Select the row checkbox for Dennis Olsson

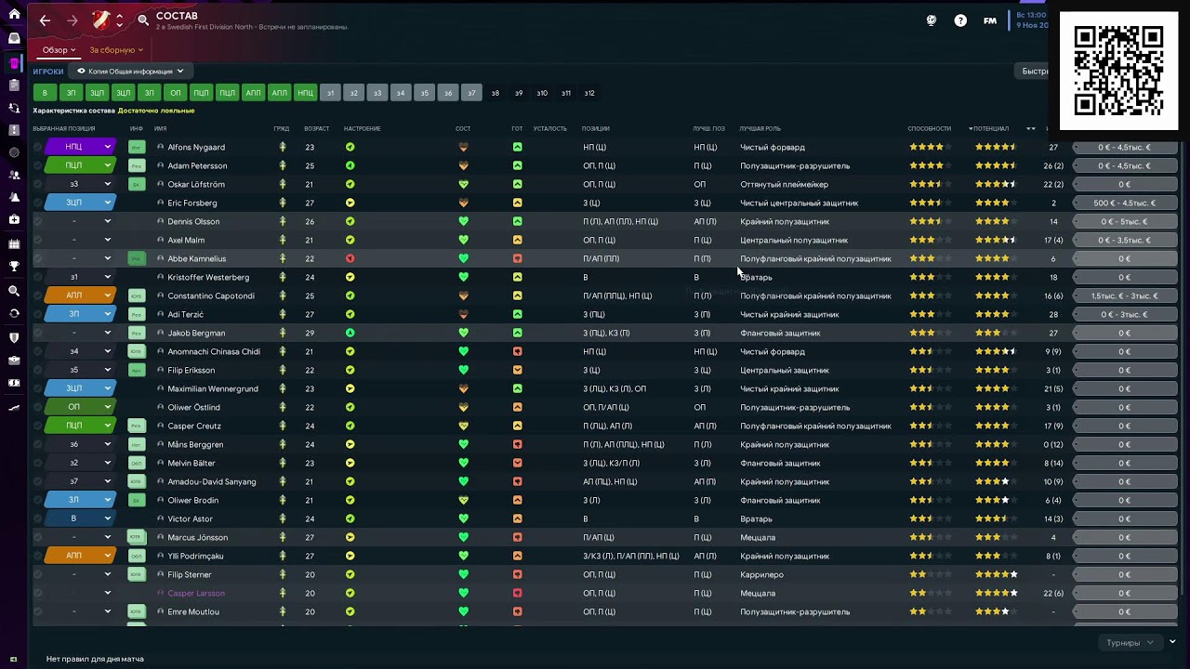coord(38,221)
